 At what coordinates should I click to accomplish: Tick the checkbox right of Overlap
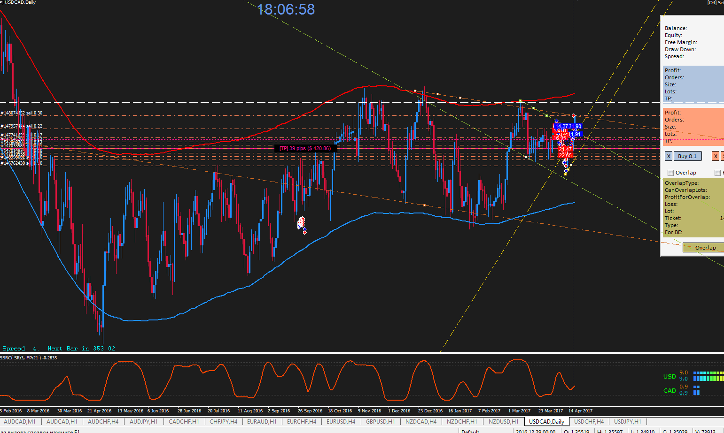coord(717,173)
